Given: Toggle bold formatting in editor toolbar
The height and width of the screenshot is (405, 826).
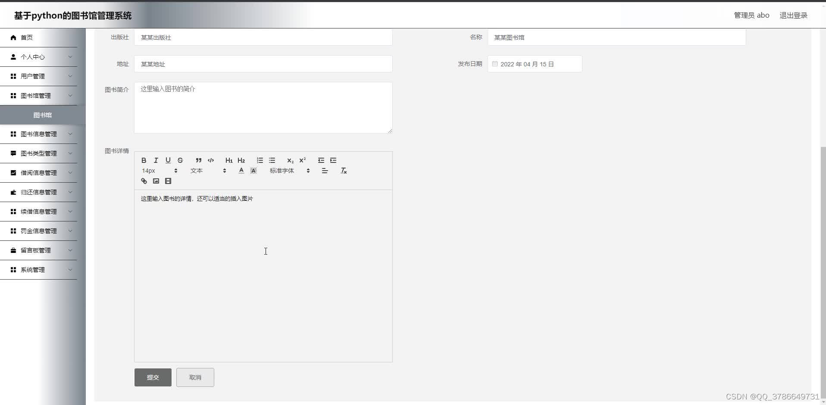Looking at the screenshot, I should pyautogui.click(x=144, y=160).
